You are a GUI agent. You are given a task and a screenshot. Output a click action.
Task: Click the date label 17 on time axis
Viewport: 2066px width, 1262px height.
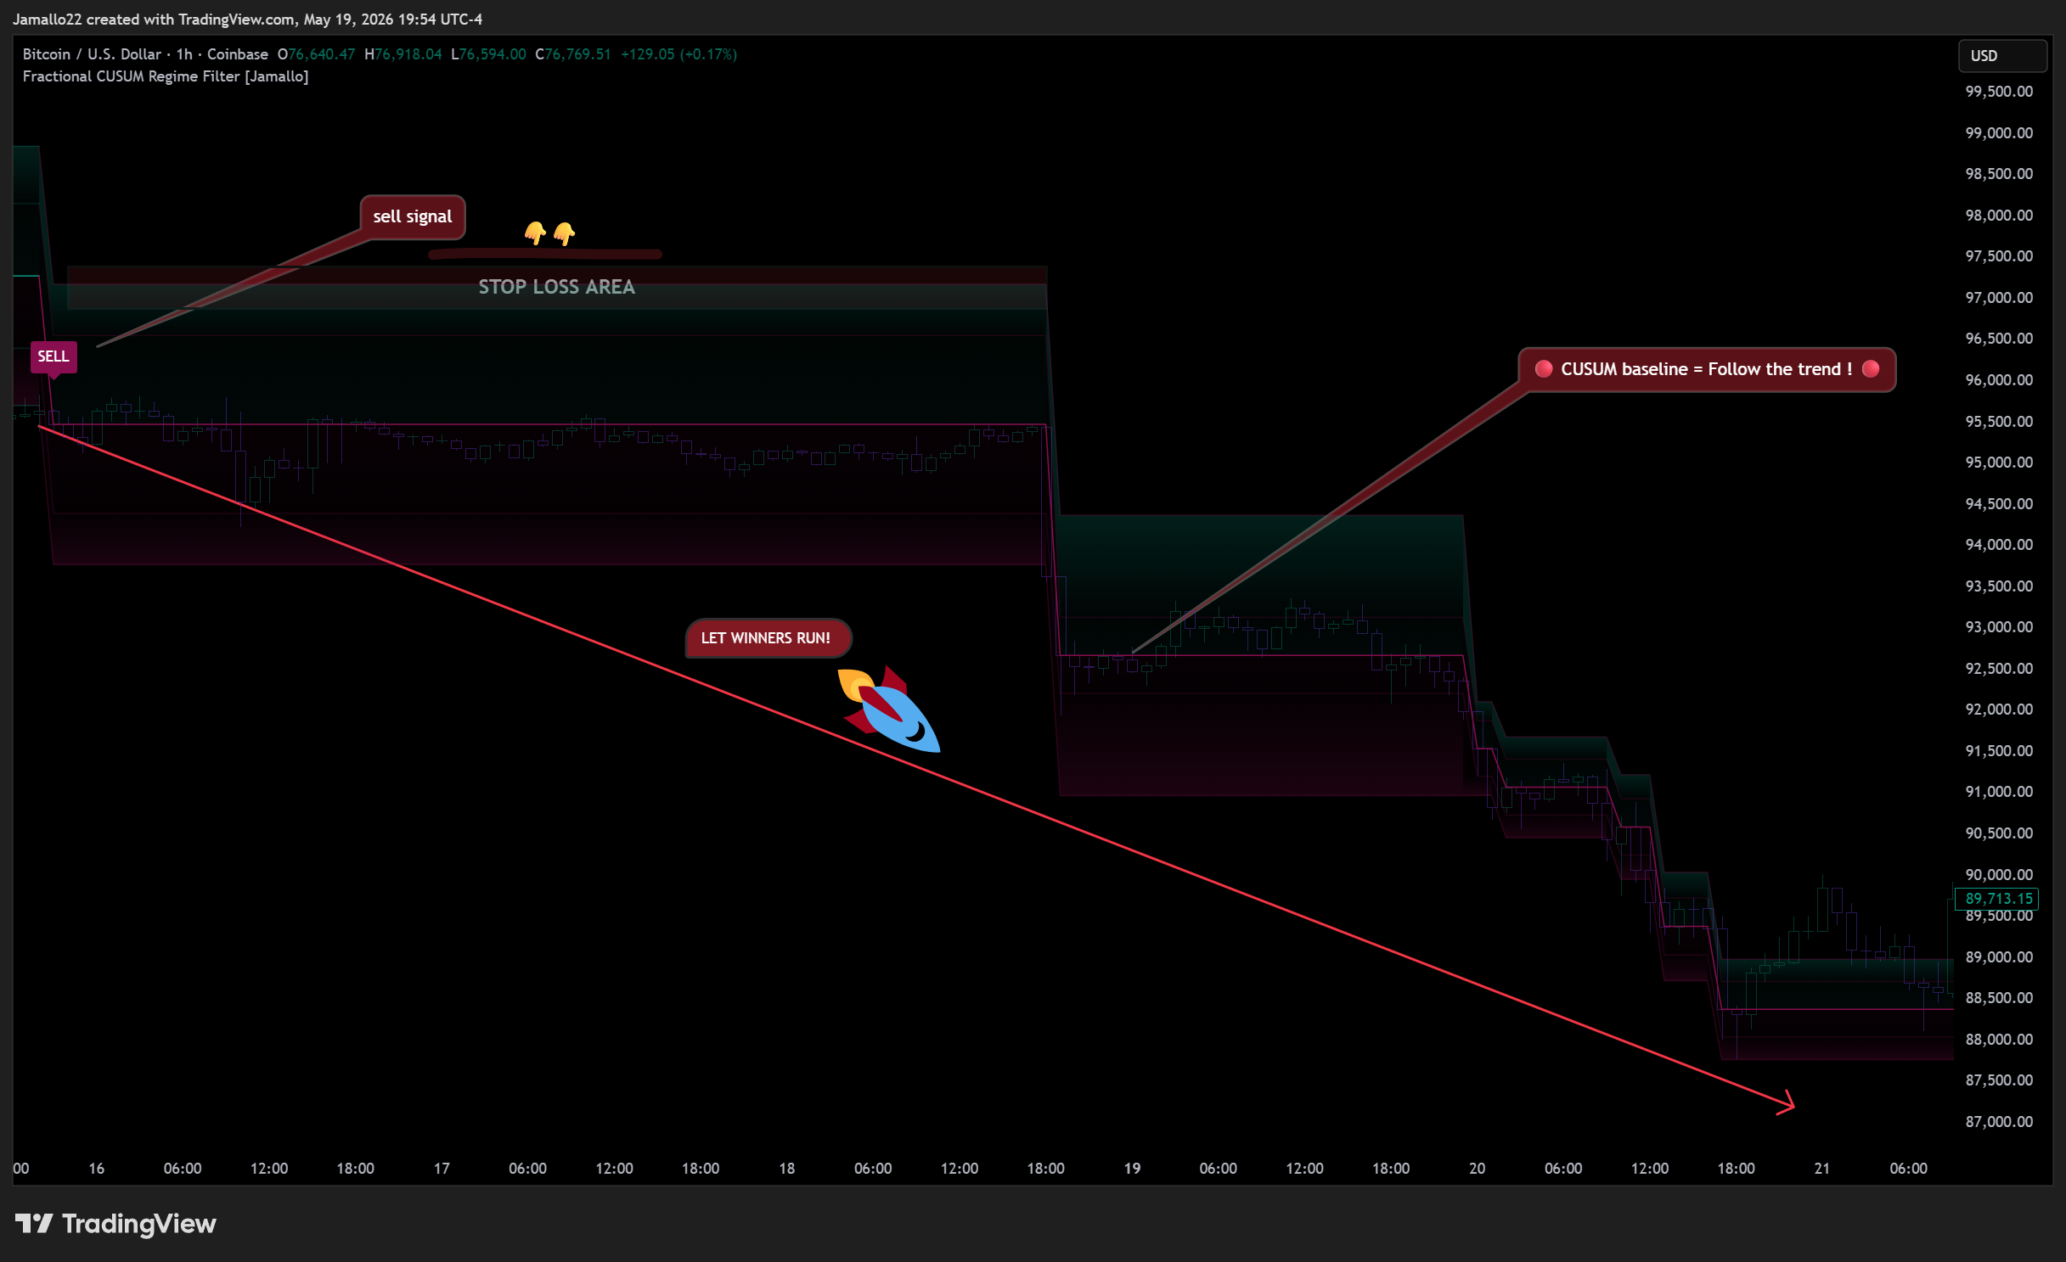pyautogui.click(x=442, y=1168)
